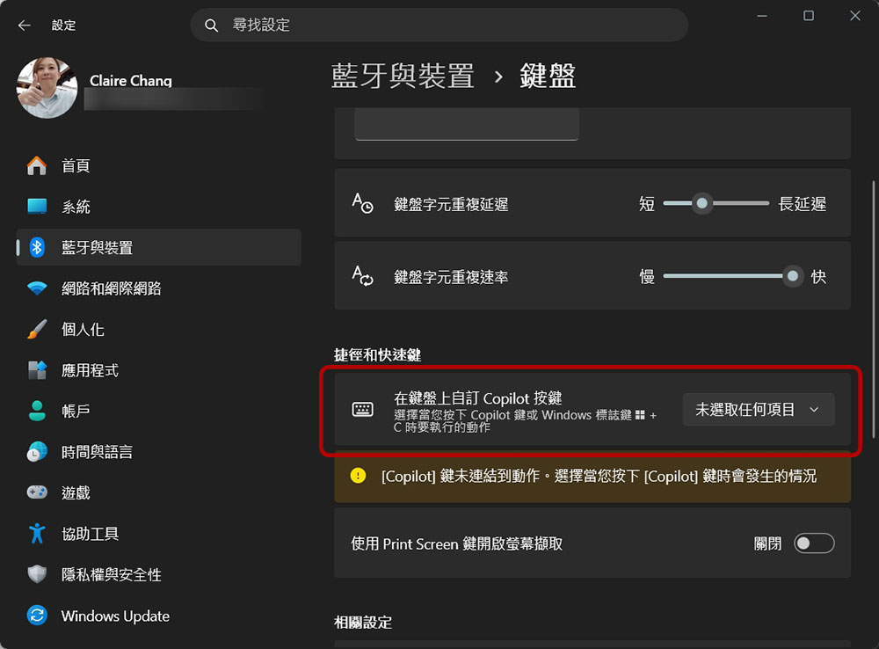This screenshot has height=649, width=879.
Task: Click the shield icon for 隱私權與安全性
Action: pos(37,574)
